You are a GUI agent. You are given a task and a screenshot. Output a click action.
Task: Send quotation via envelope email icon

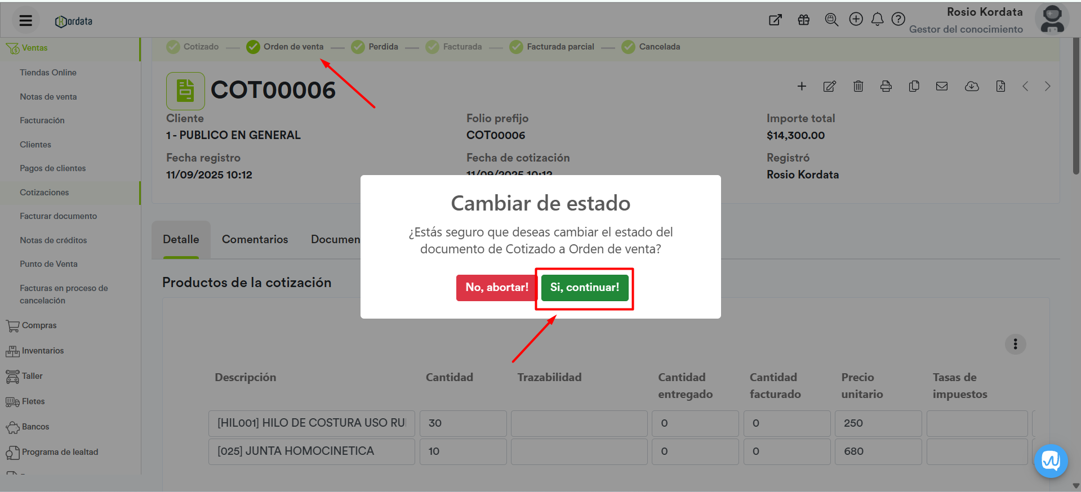coord(941,86)
